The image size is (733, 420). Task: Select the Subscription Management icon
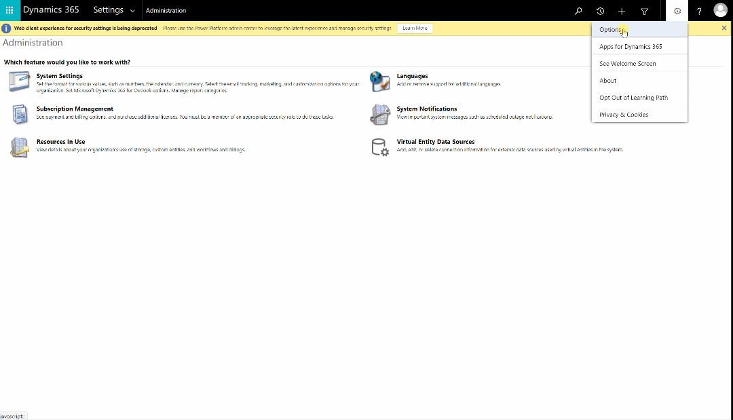19,113
